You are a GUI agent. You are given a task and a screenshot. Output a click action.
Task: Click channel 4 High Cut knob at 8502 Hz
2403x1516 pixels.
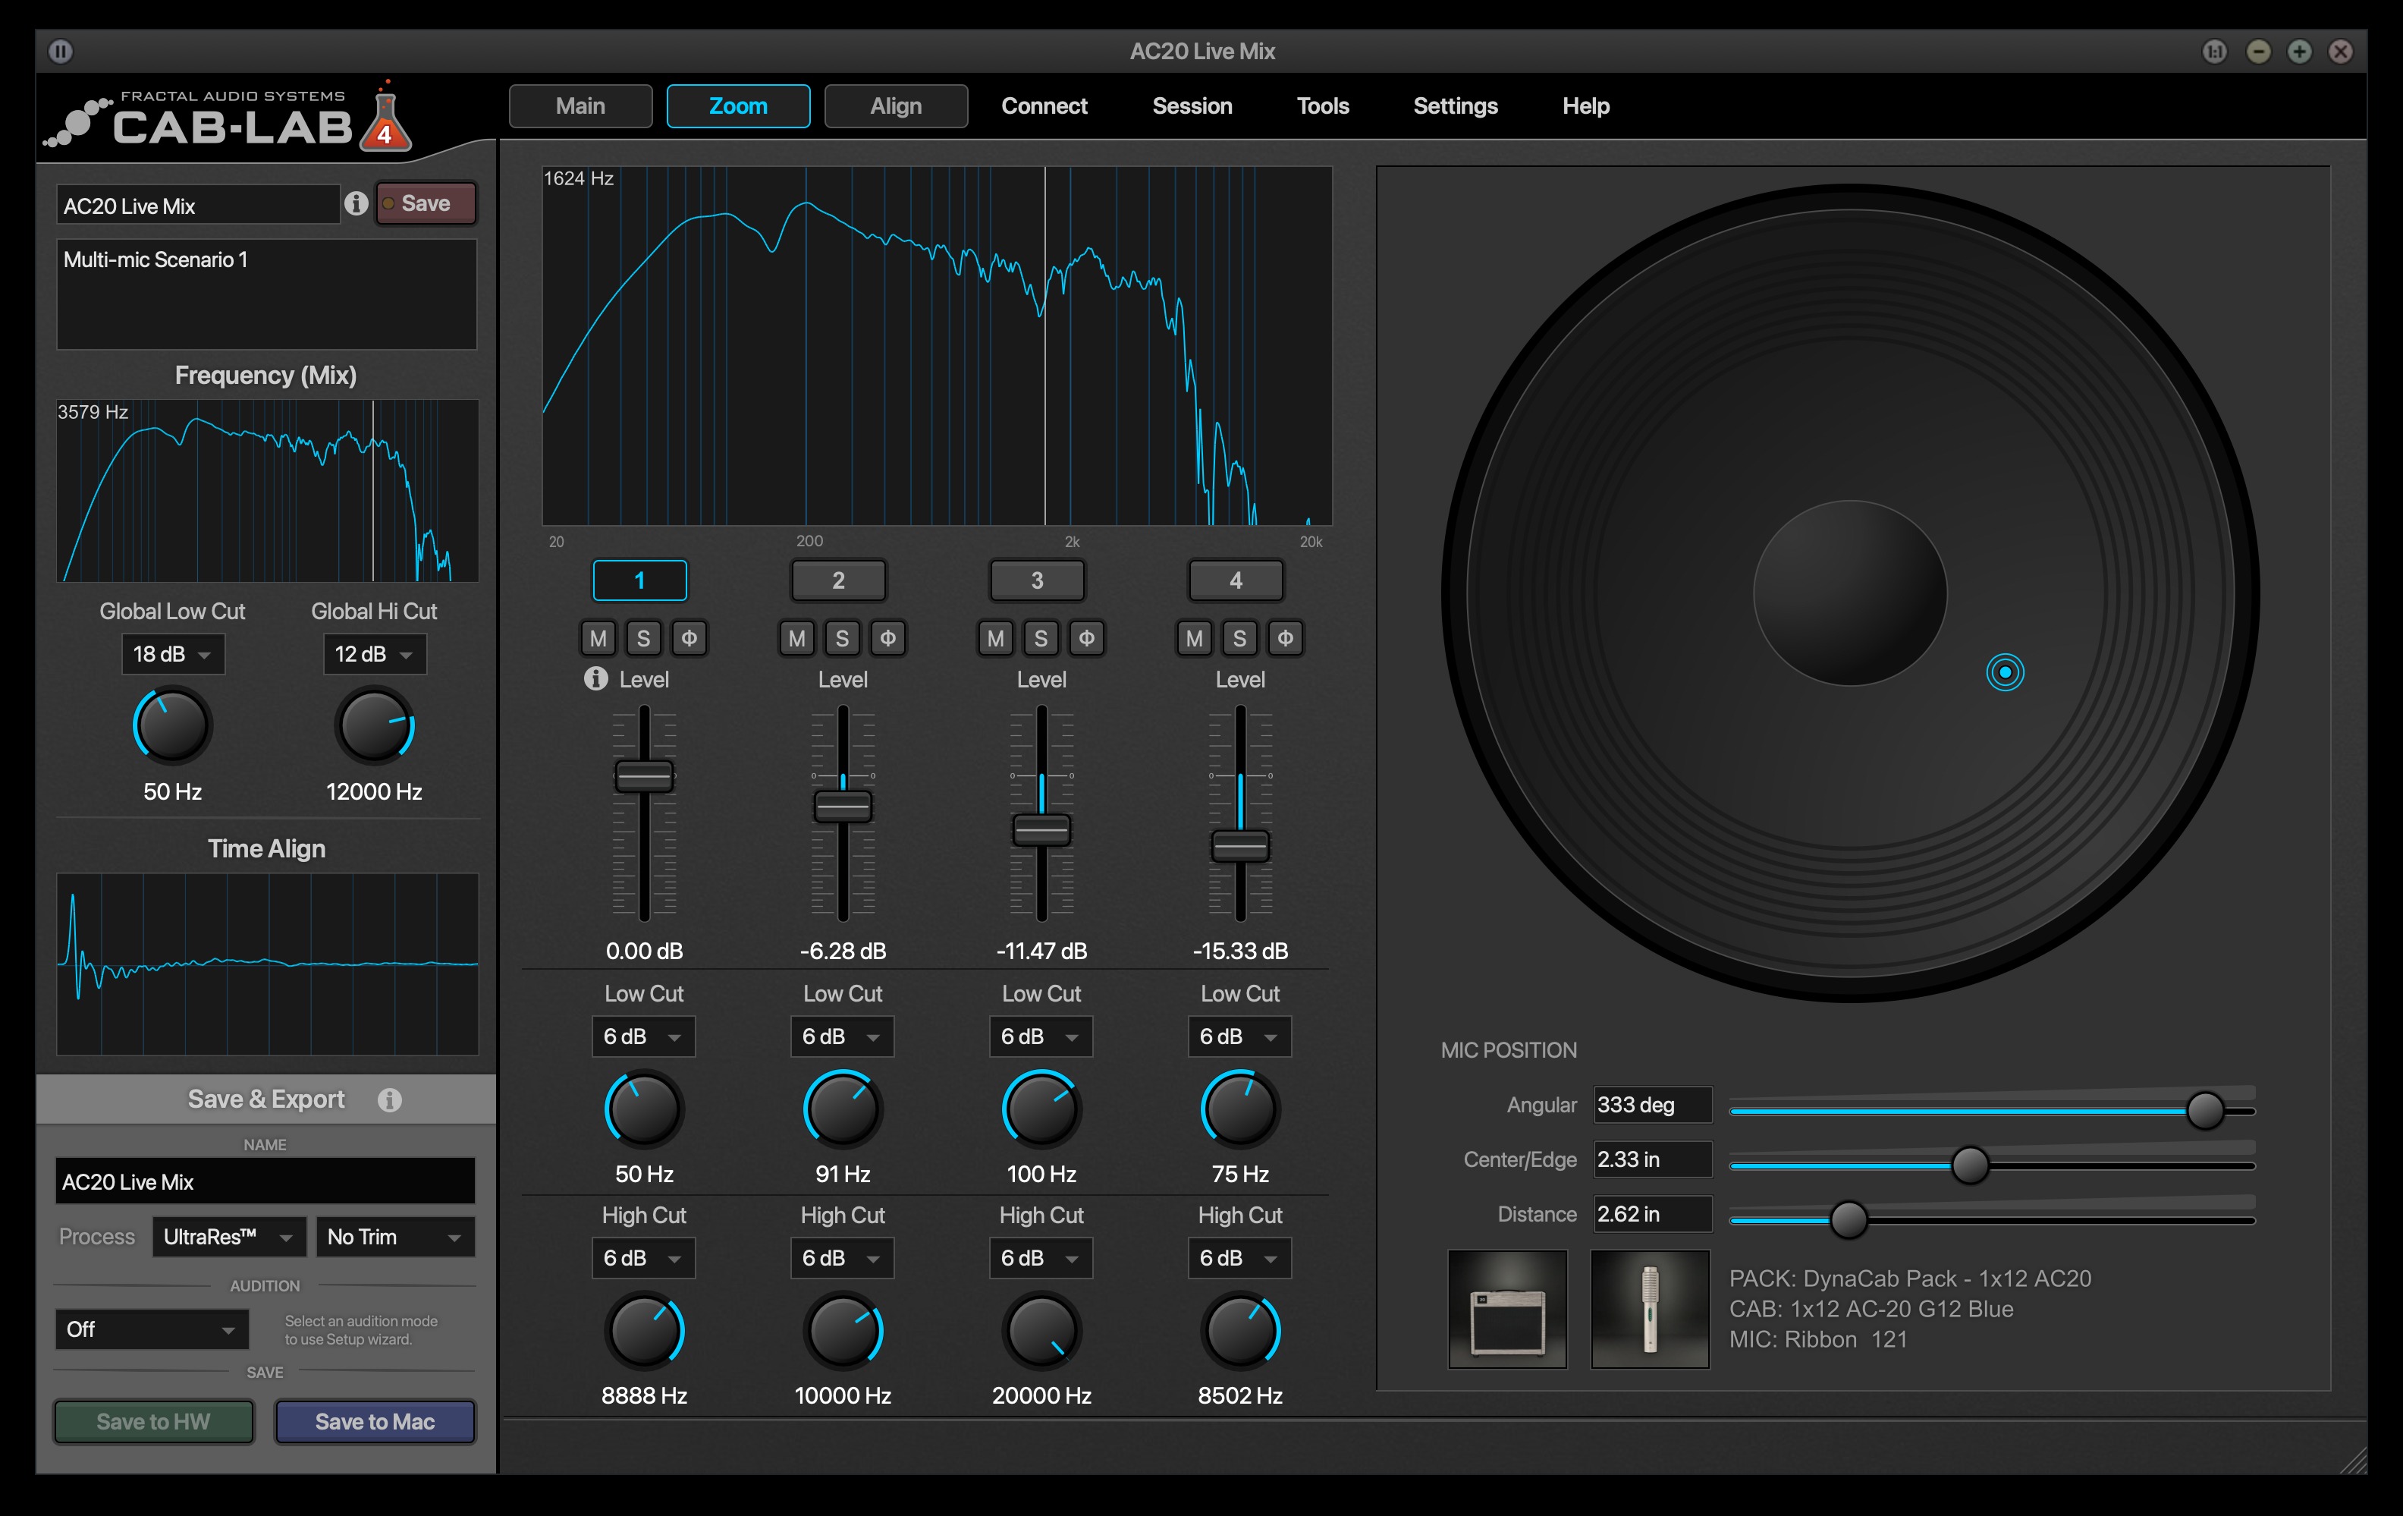click(1239, 1330)
